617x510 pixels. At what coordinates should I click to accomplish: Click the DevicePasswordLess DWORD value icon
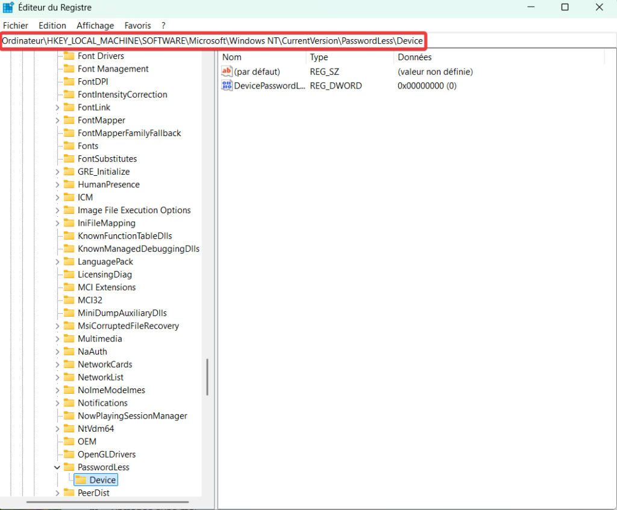tap(227, 86)
